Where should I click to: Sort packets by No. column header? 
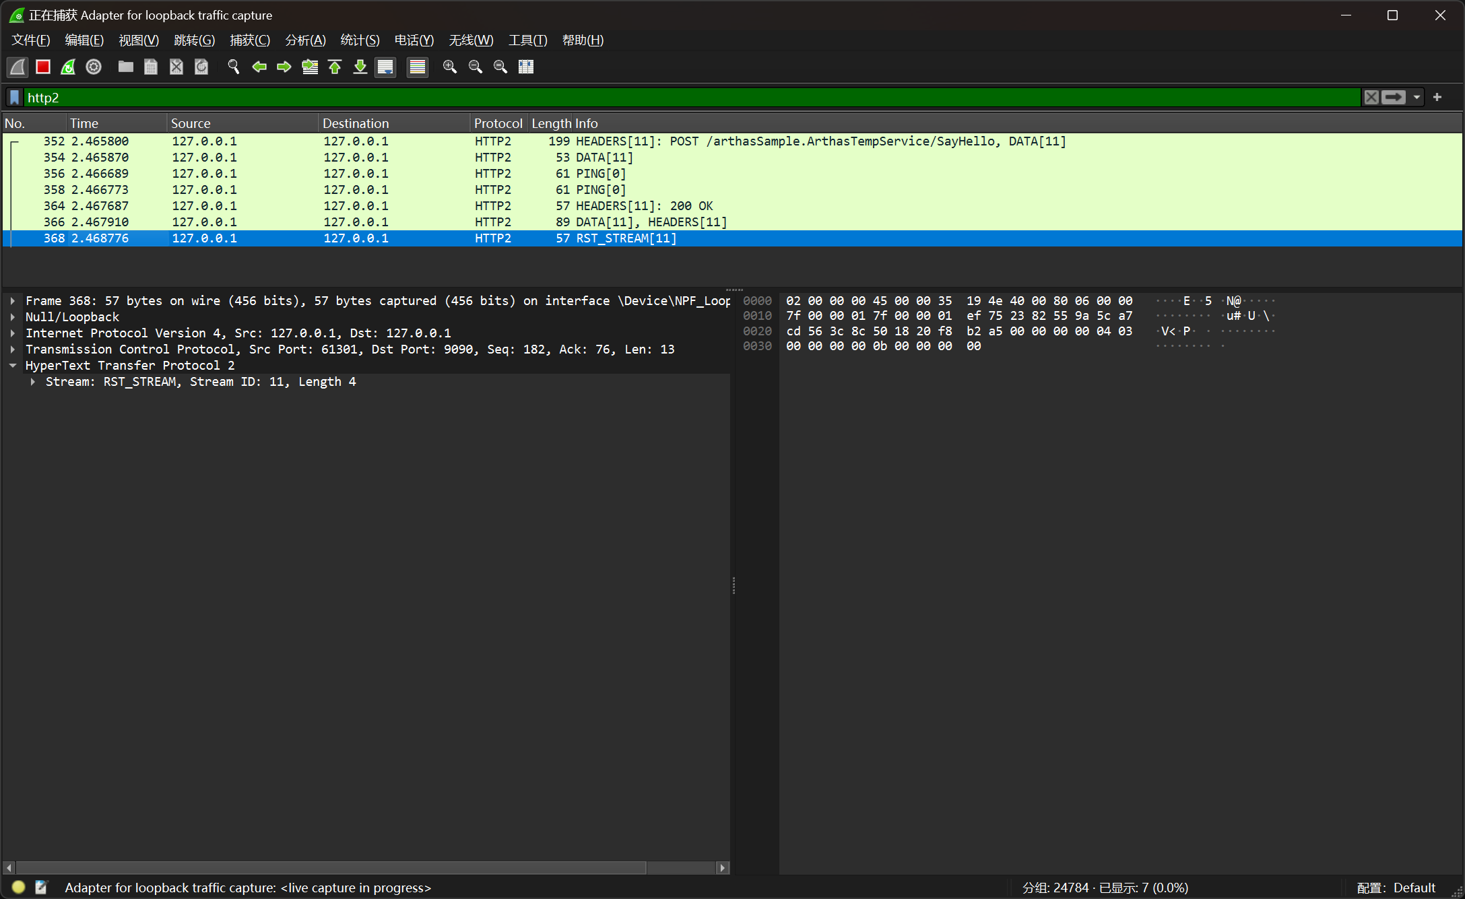[x=34, y=123]
